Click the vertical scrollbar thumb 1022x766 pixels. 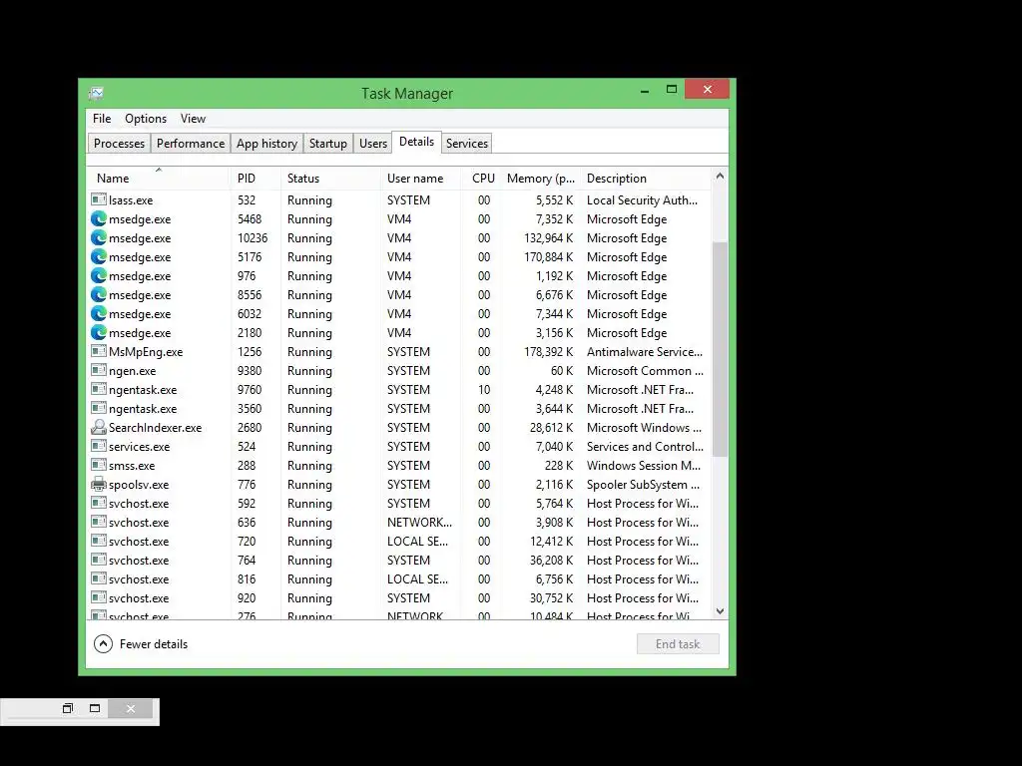point(720,348)
